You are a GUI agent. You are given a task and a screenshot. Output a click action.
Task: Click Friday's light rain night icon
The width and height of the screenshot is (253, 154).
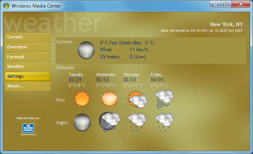(x=165, y=123)
